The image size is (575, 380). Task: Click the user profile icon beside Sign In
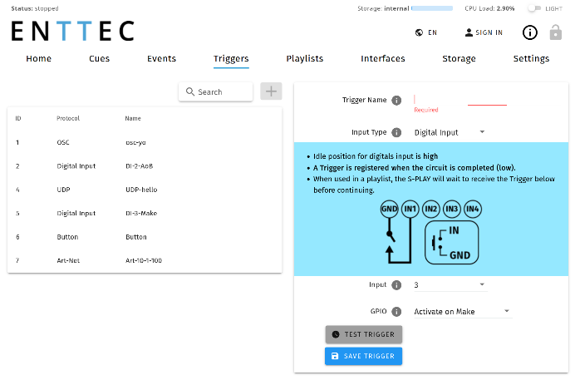click(469, 32)
